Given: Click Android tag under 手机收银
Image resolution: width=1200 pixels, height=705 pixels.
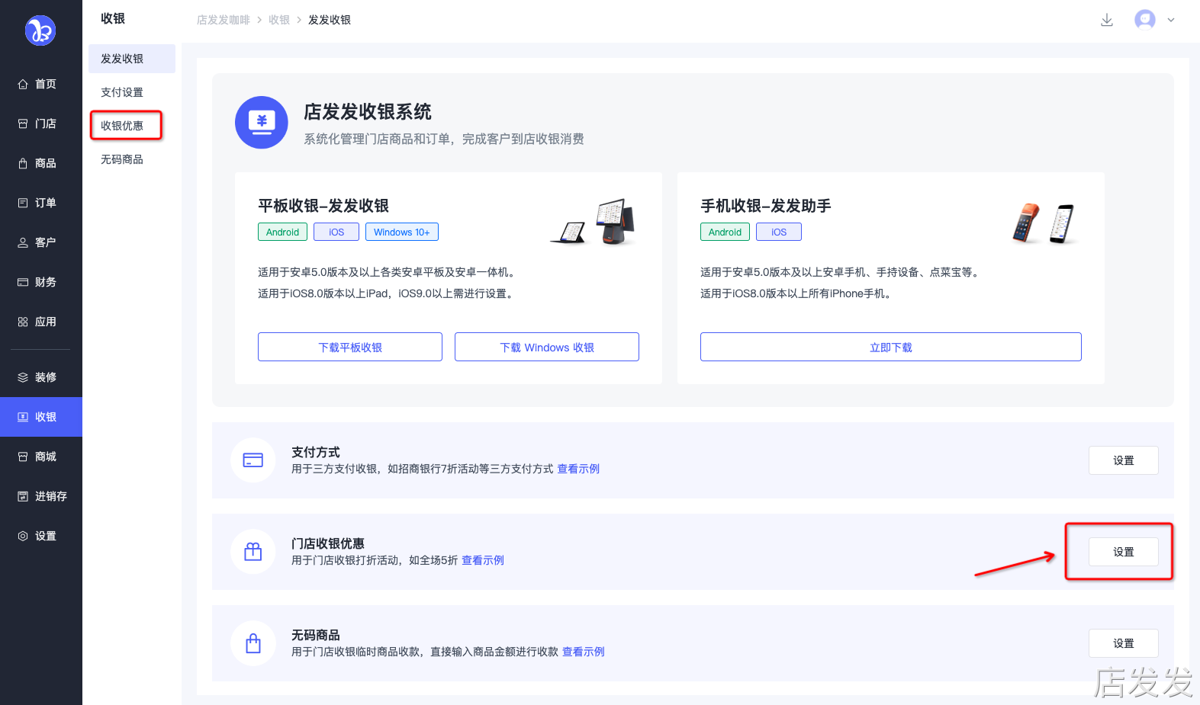Looking at the screenshot, I should tap(725, 232).
